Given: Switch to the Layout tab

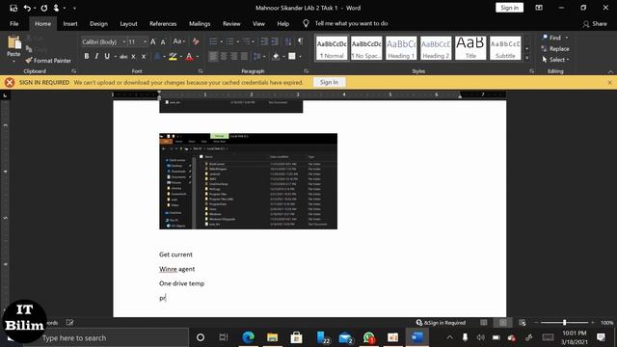Looking at the screenshot, I should tap(128, 23).
